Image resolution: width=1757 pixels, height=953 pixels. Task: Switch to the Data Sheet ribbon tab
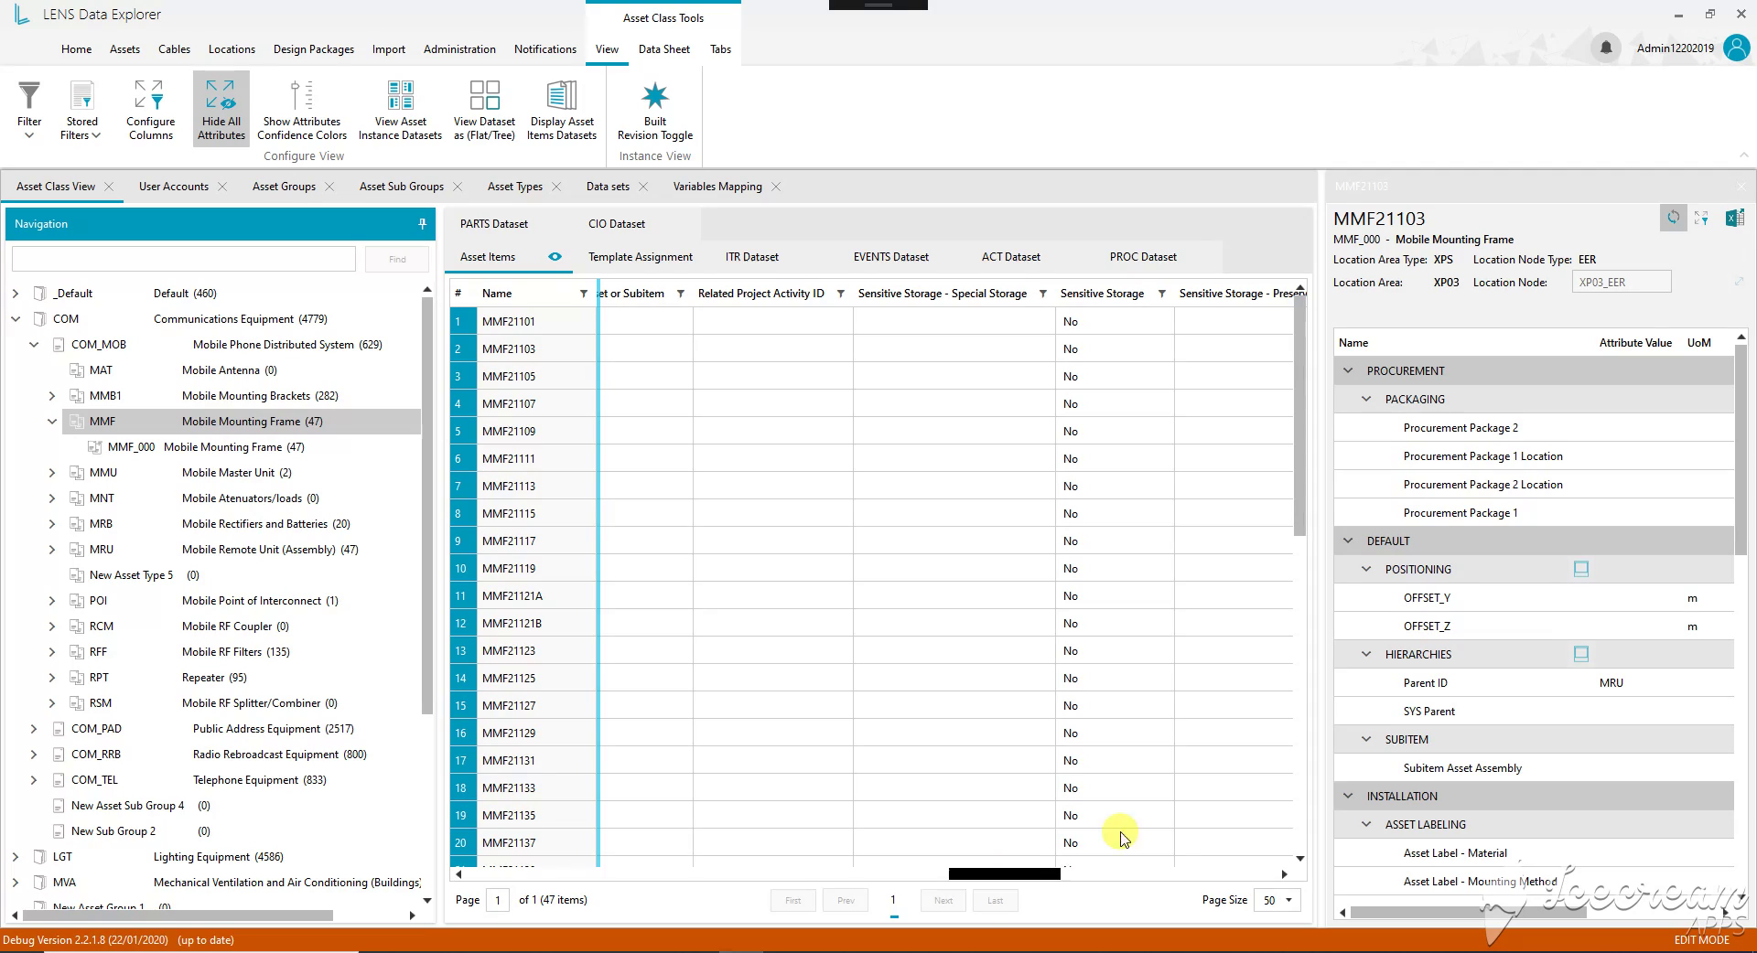pos(663,49)
